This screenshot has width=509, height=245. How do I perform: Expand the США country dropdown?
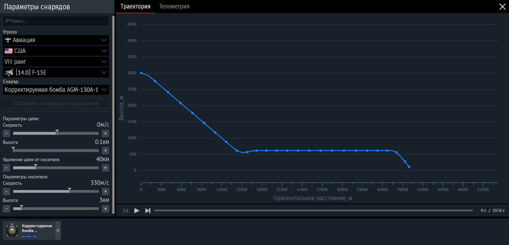point(56,51)
